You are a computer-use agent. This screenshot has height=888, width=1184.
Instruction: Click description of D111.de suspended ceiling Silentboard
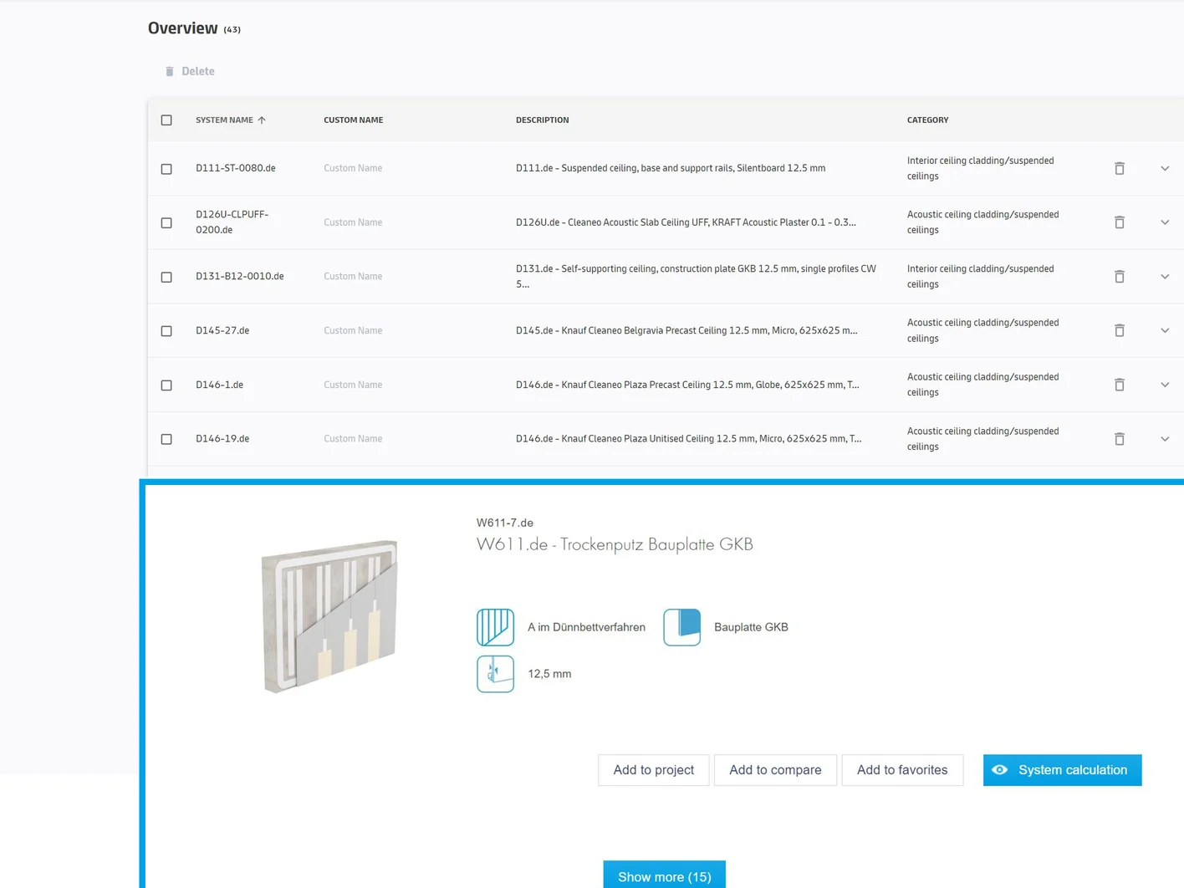[671, 168]
